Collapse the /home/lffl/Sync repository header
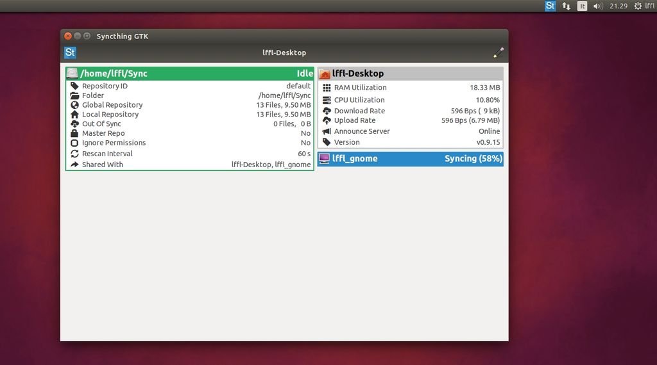Image resolution: width=657 pixels, height=365 pixels. pos(190,74)
